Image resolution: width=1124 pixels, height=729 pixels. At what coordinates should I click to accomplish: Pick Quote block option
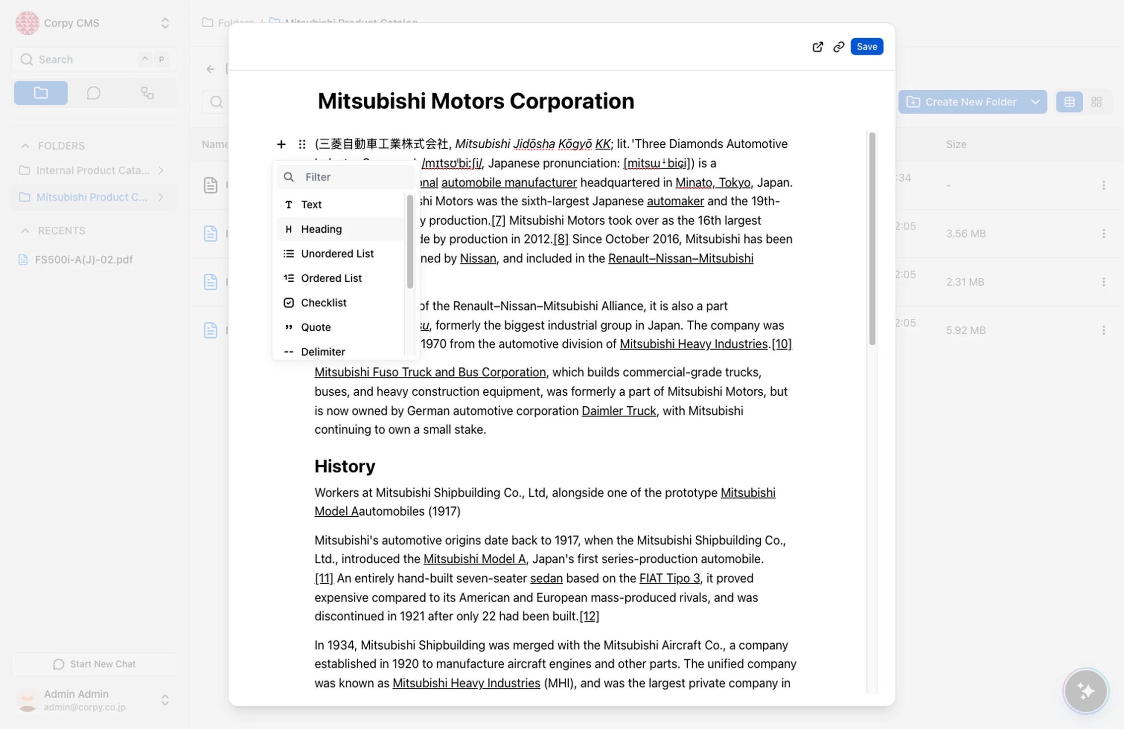click(340, 327)
